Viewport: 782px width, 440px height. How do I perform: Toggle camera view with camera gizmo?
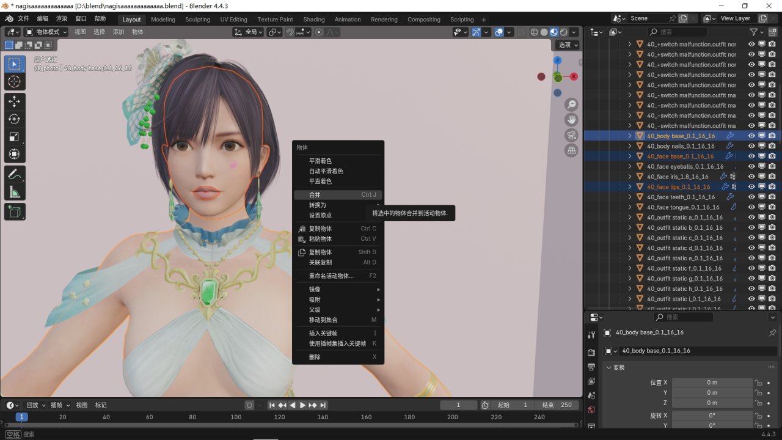click(571, 135)
